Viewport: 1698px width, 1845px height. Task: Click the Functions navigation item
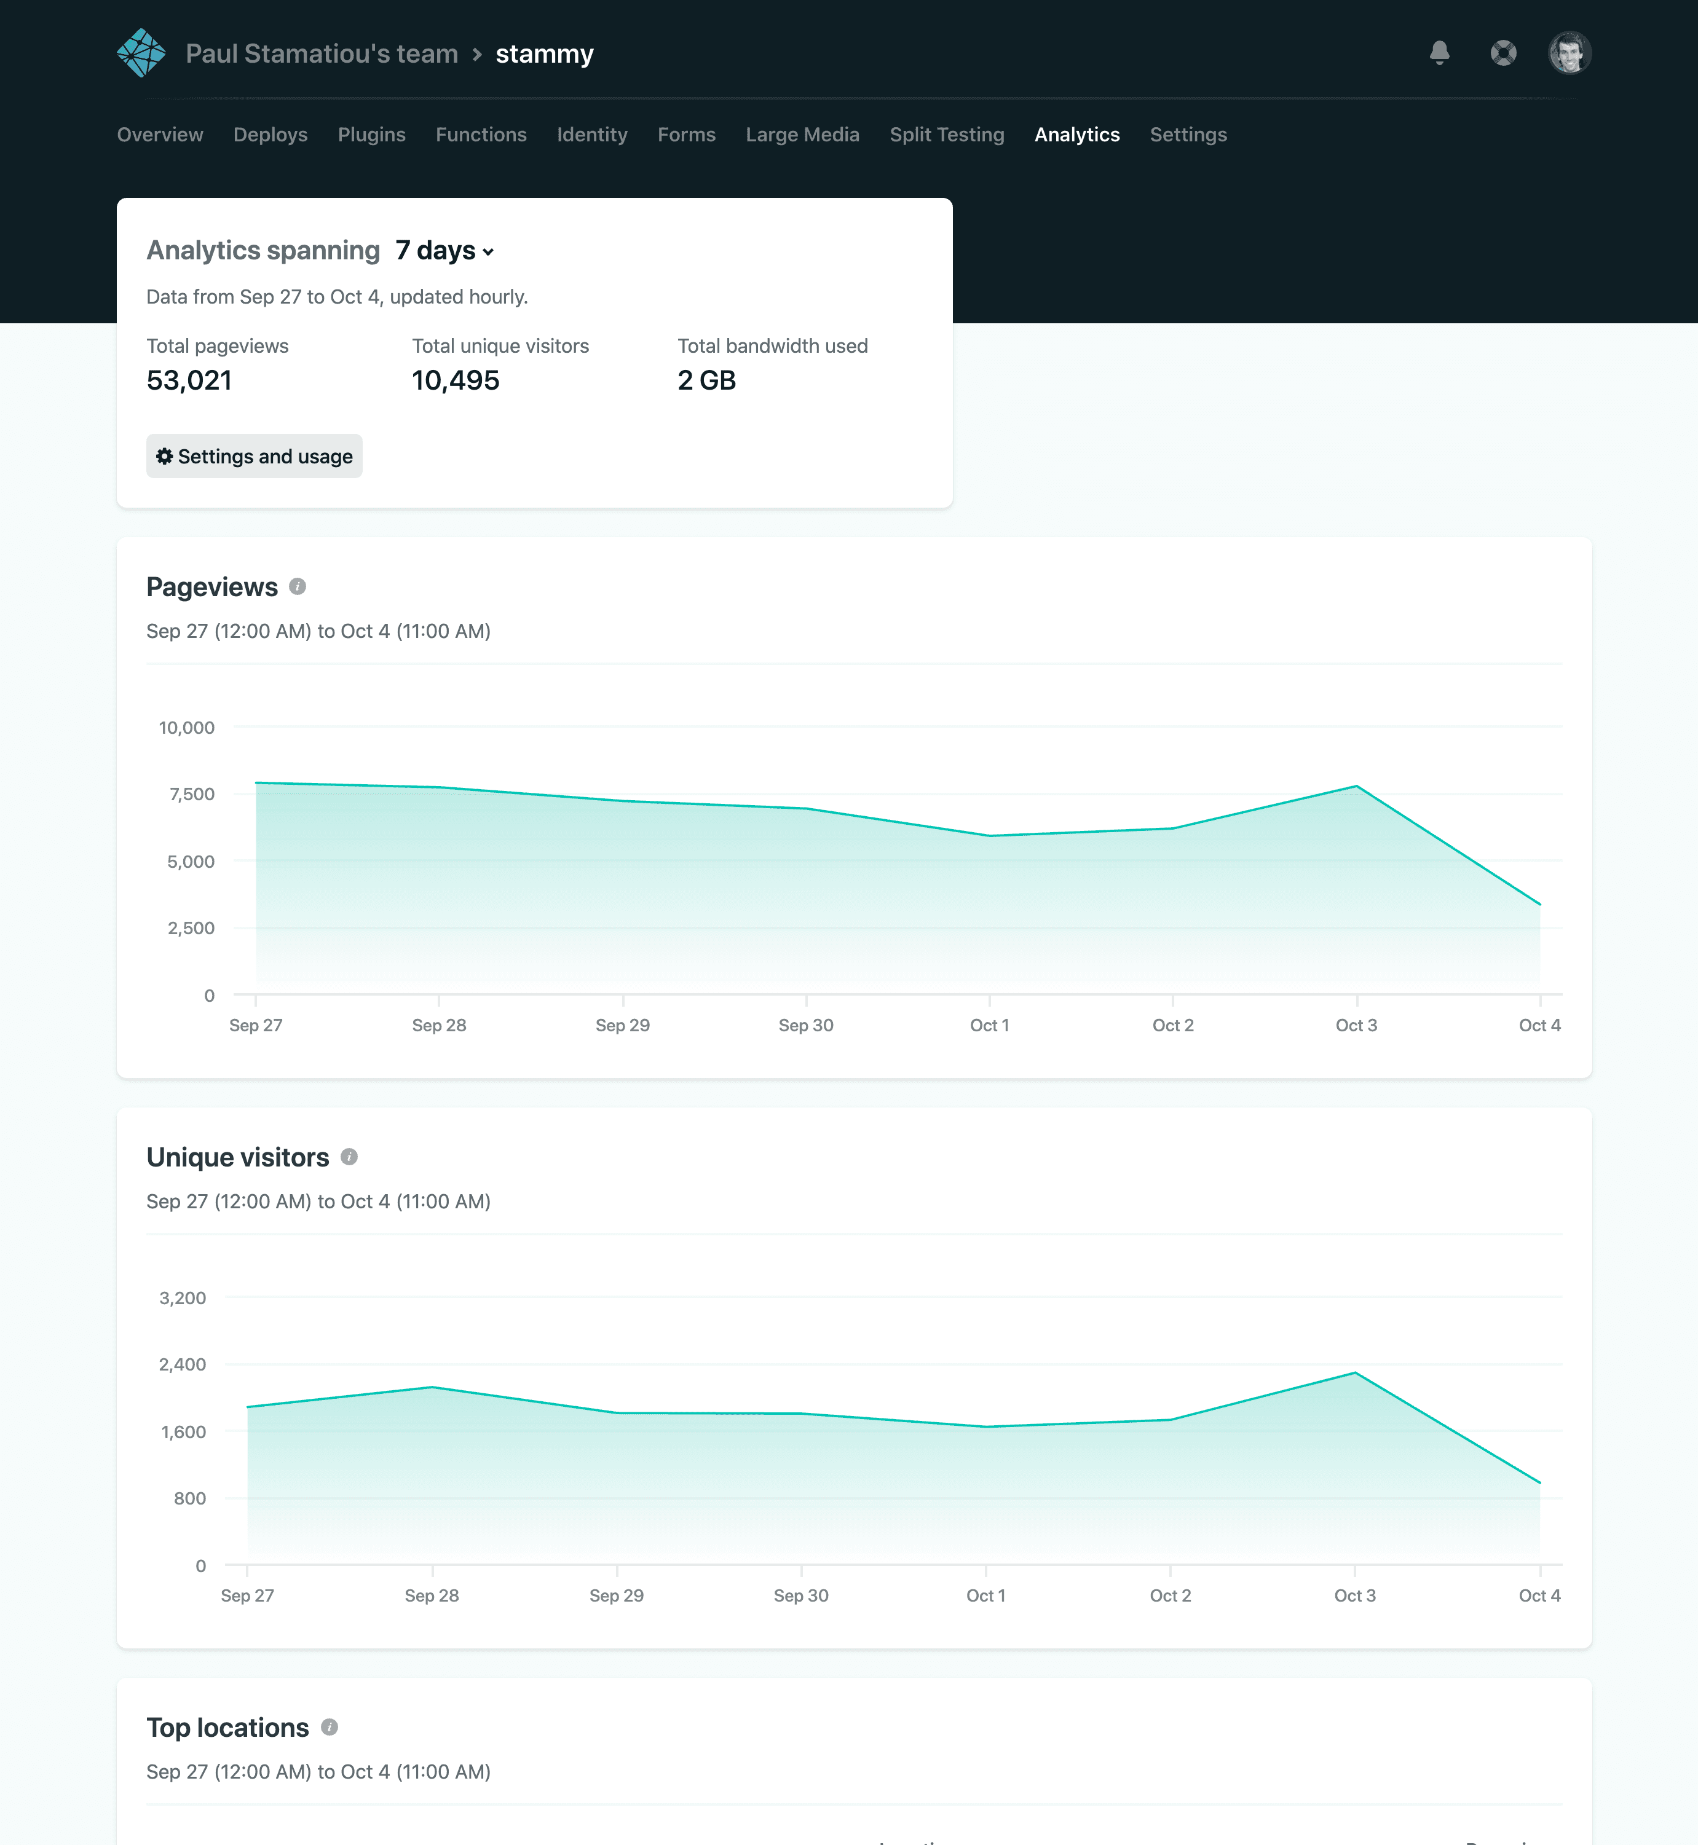[x=481, y=133]
